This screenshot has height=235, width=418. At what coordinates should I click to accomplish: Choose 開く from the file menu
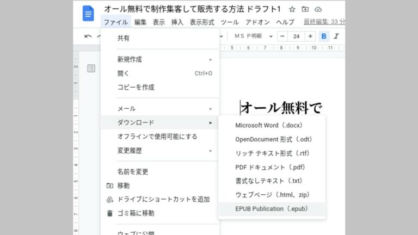tap(160, 73)
